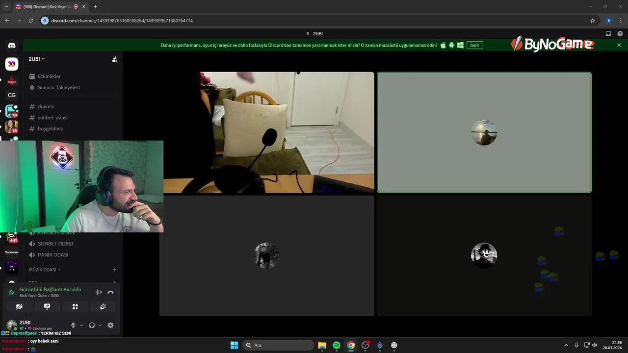Open Chrome three-dot menu
Image resolution: width=628 pixels, height=353 pixels.
(621, 21)
